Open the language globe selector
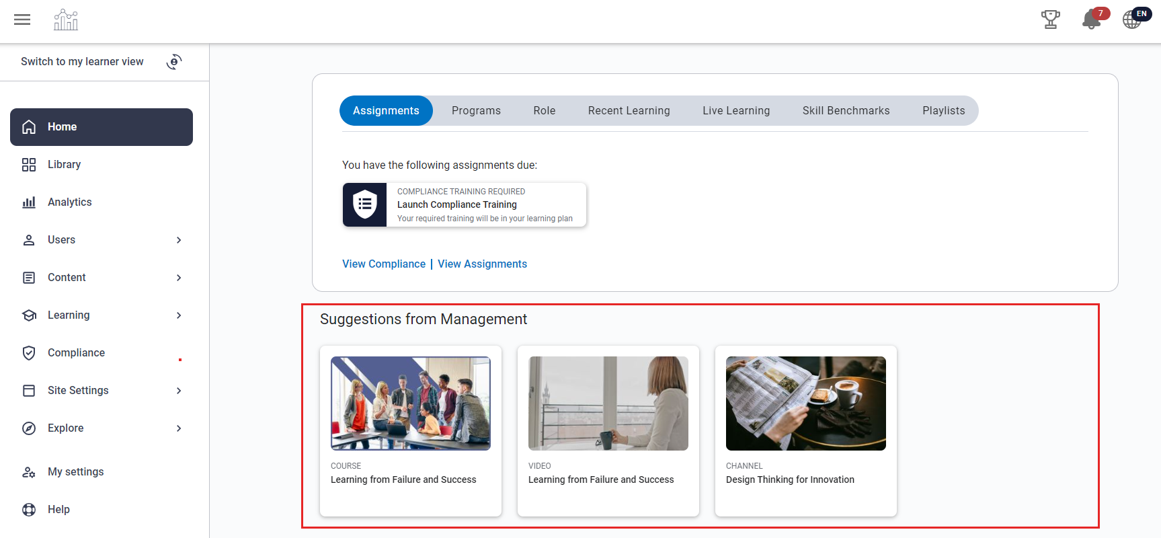The width and height of the screenshot is (1161, 538). click(x=1132, y=20)
